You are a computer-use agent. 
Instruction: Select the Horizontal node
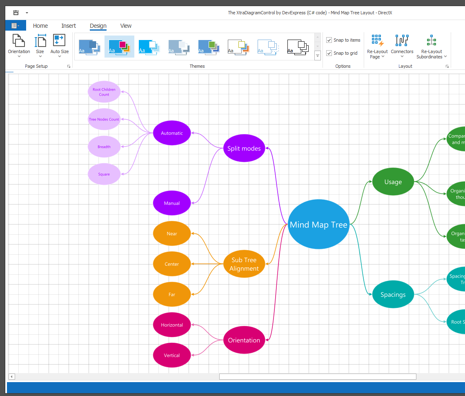[172, 325]
